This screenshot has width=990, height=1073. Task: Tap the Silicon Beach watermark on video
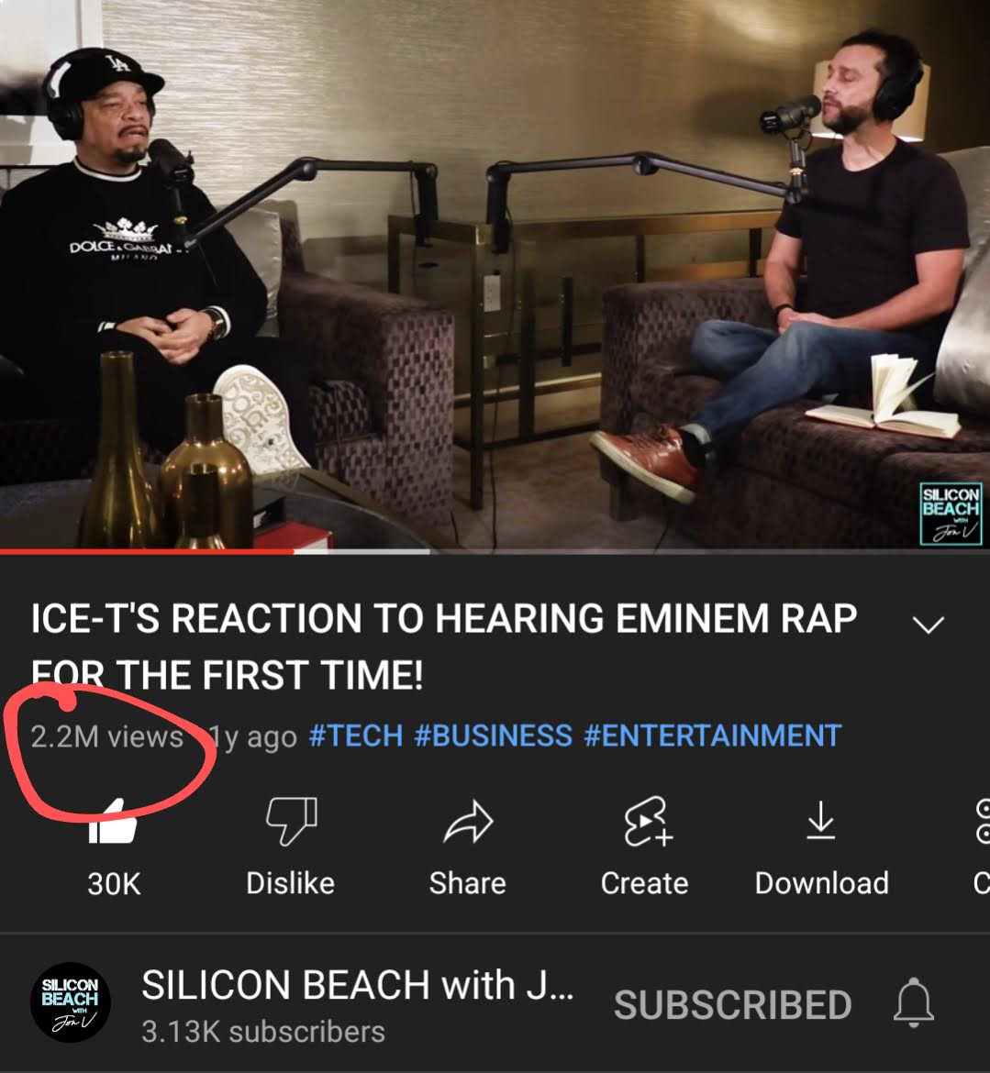pyautogui.click(x=951, y=514)
